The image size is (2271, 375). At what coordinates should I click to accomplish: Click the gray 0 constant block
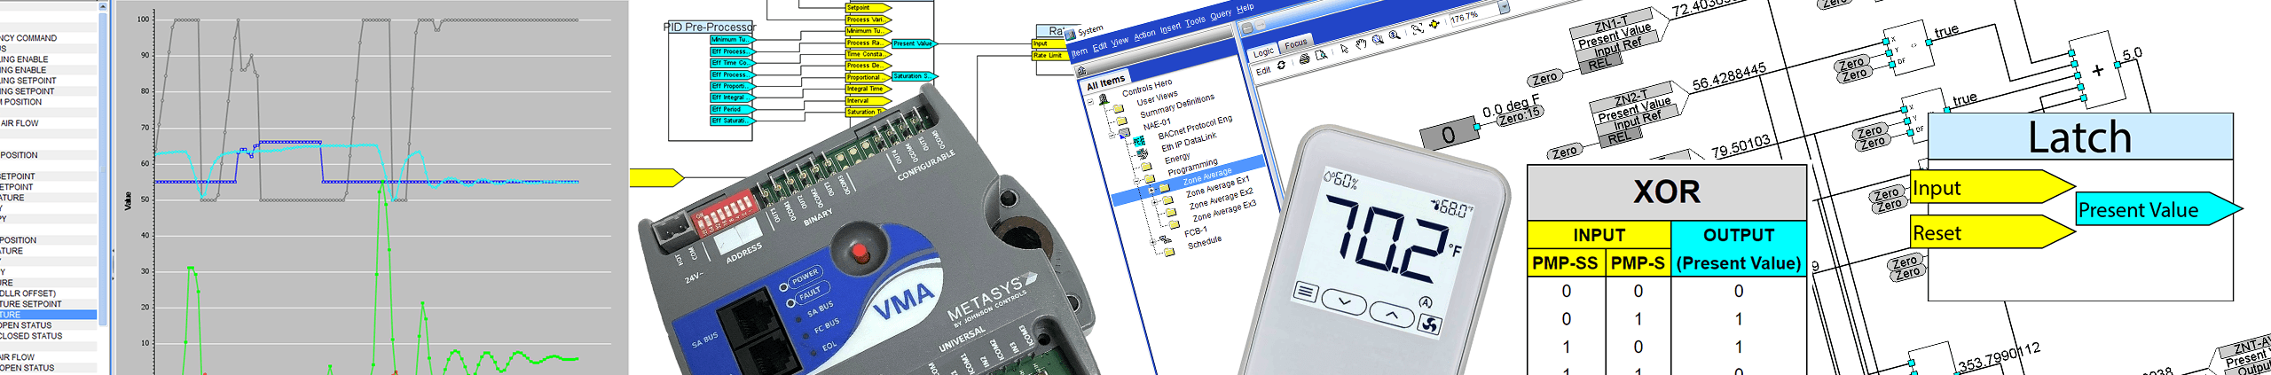point(1448,135)
